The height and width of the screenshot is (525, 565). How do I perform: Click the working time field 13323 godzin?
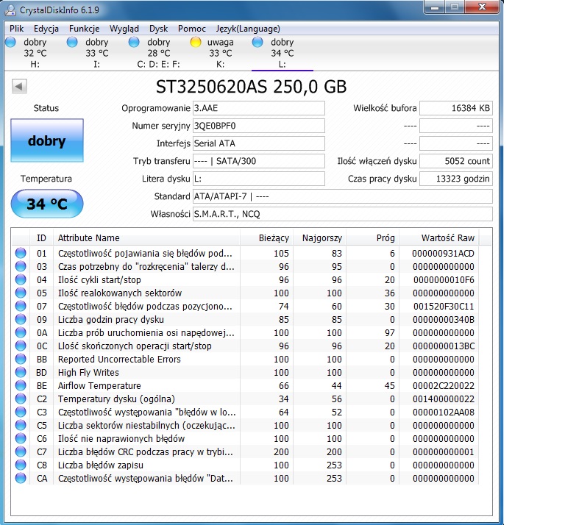(x=456, y=179)
